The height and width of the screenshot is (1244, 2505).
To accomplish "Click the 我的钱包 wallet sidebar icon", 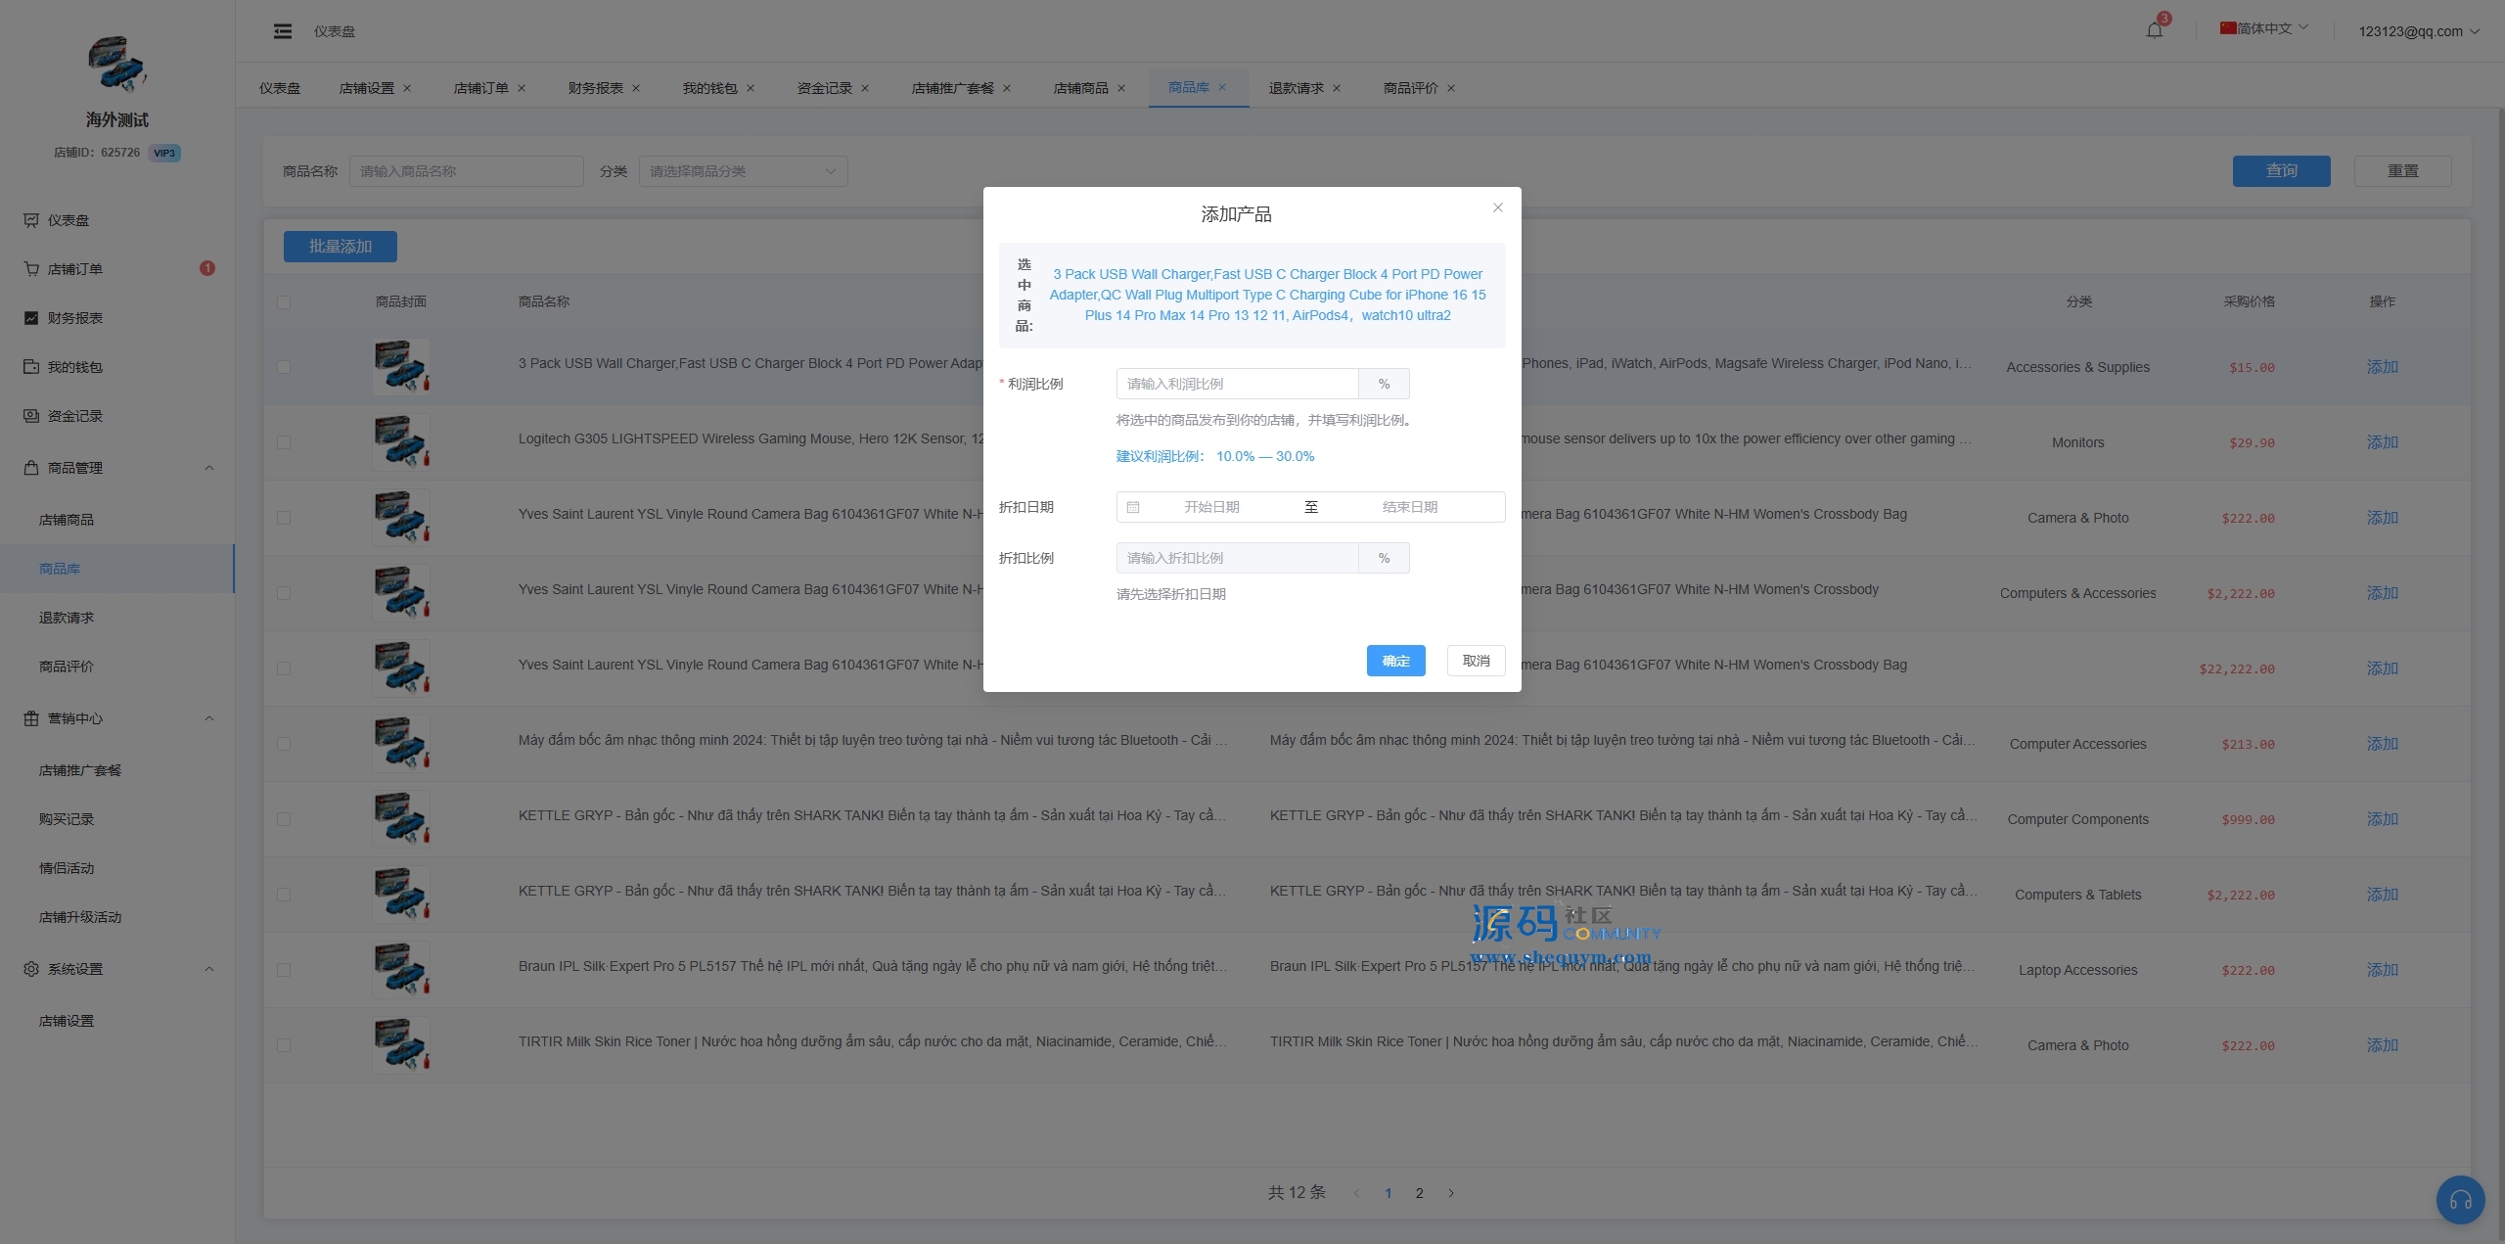I will [31, 367].
